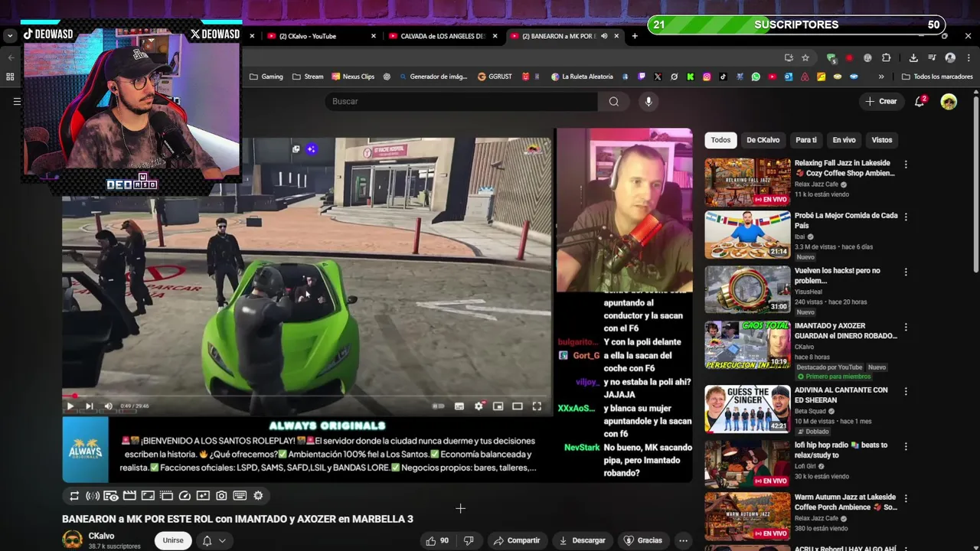Mute the video player volume

click(x=108, y=406)
